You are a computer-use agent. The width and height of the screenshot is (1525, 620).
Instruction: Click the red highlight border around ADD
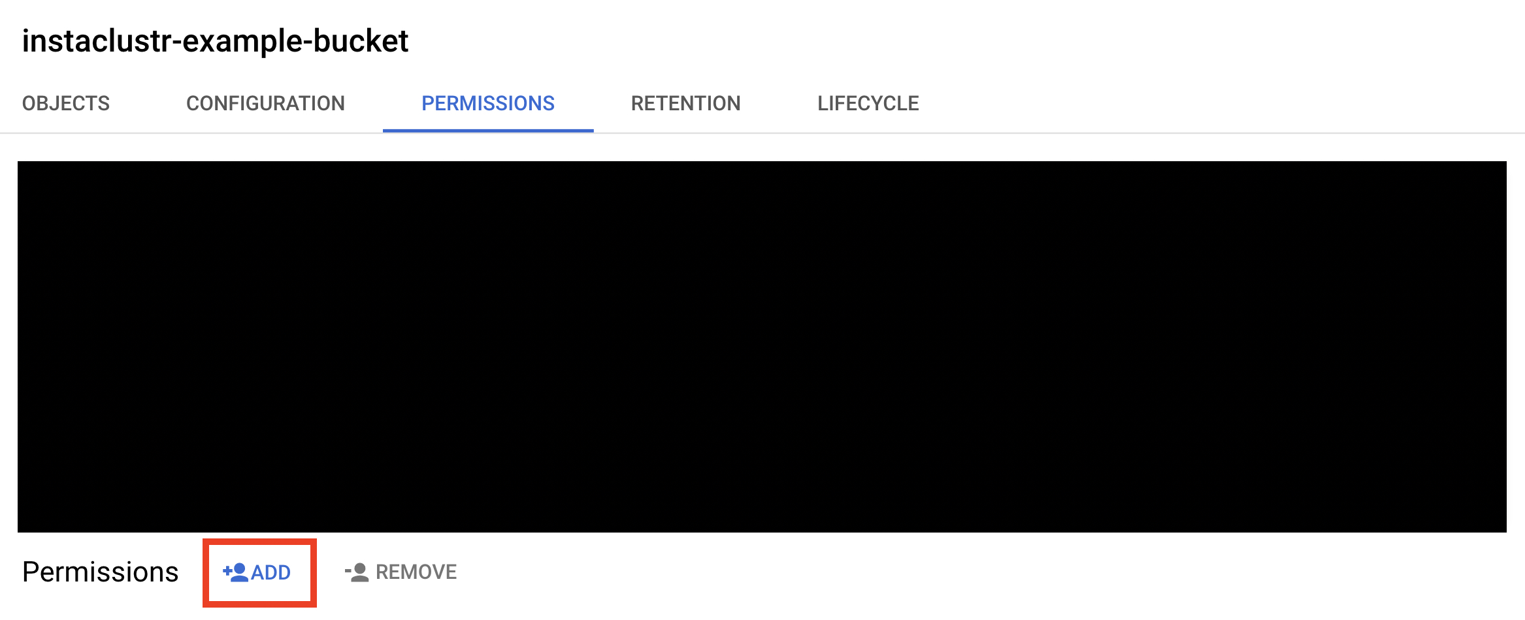coord(259,541)
